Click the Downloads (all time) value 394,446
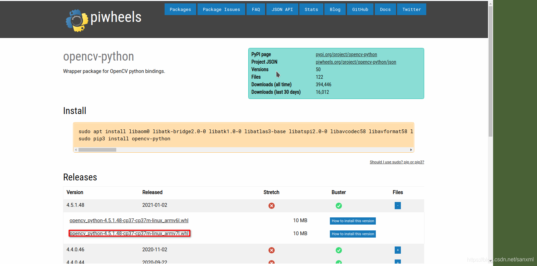 click(x=323, y=85)
